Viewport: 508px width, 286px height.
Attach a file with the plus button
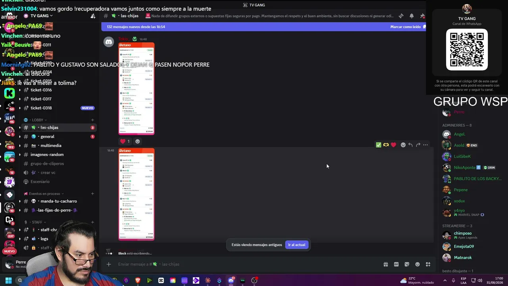coord(108,264)
